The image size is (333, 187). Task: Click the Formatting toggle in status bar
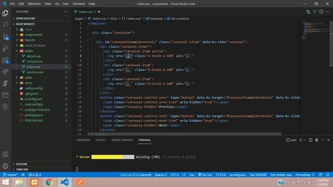coord(305,175)
